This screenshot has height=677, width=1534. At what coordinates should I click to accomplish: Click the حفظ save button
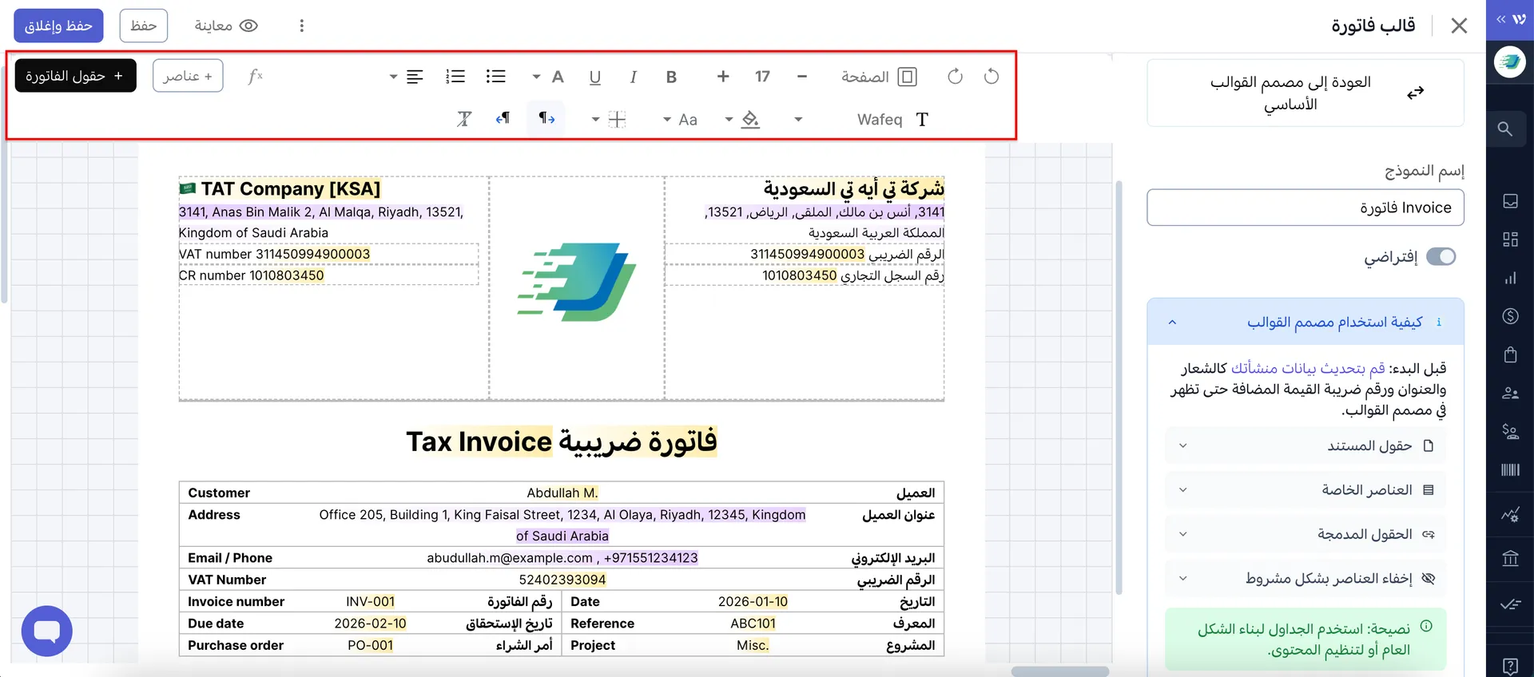click(x=144, y=26)
